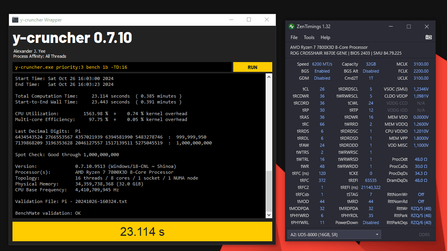Click the ROG CROSSHAIR X670E GENE motherboard line
This screenshot has height=251, width=447.
[346, 53]
